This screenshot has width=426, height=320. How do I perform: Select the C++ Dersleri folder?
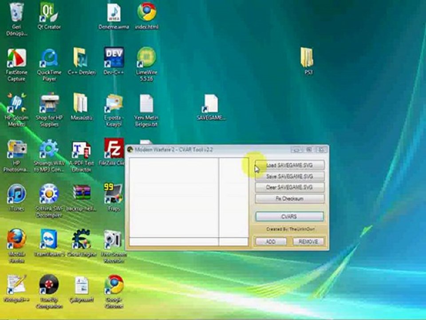tap(82, 61)
